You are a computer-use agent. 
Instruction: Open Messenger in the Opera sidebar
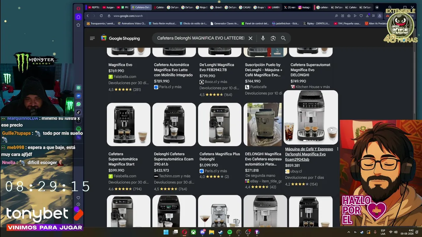pyautogui.click(x=78, y=96)
